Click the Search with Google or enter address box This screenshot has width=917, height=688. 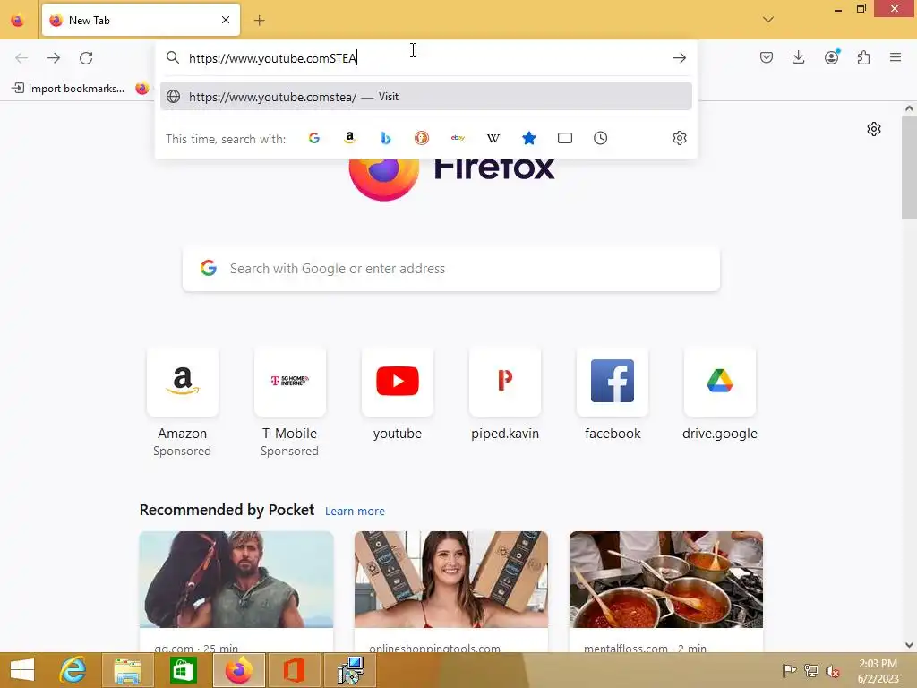tap(451, 269)
